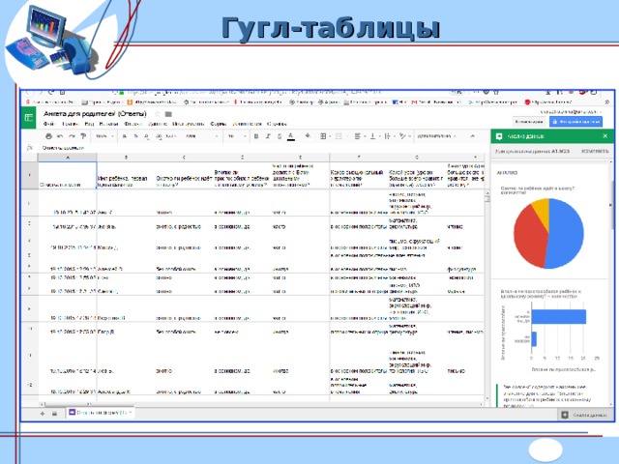Star the document next to the title
Image resolution: width=619 pixels, height=464 pixels.
[x=157, y=114]
